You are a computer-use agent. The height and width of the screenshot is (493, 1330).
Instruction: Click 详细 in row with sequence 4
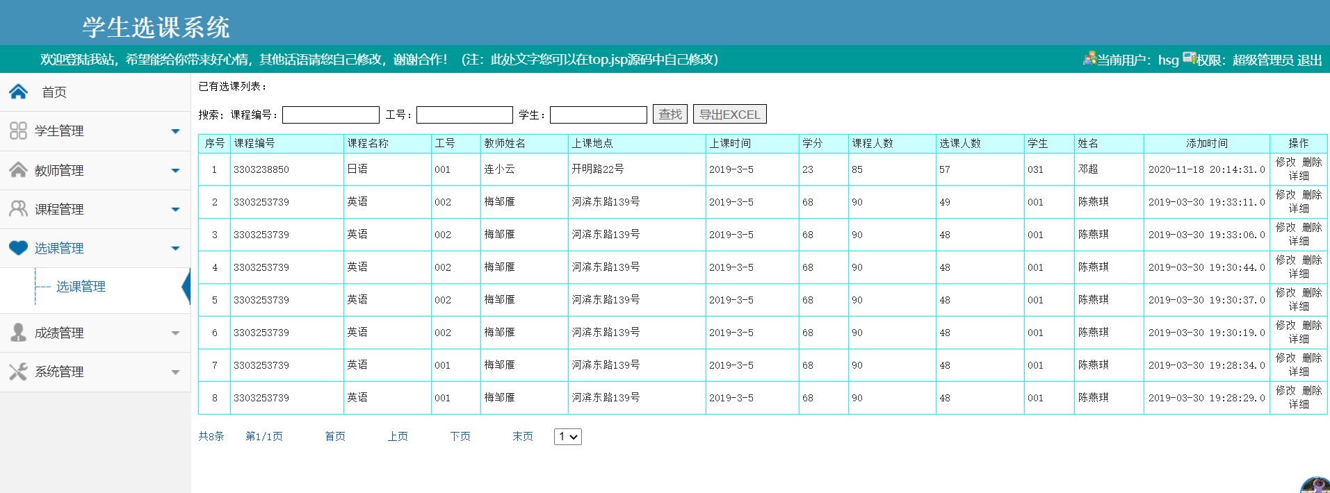[1299, 274]
